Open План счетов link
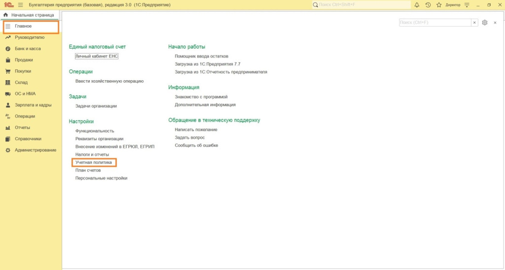The image size is (505, 270). 88,170
